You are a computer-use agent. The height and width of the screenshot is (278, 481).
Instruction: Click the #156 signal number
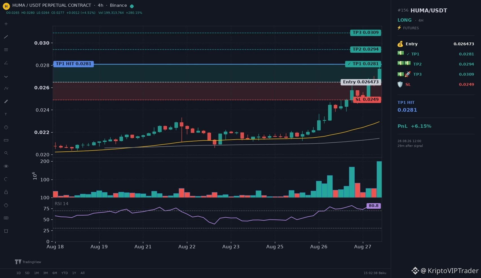[x=403, y=10]
